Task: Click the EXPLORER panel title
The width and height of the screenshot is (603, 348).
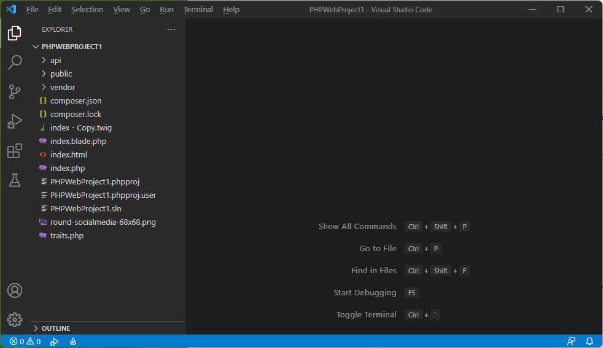Action: [x=57, y=29]
